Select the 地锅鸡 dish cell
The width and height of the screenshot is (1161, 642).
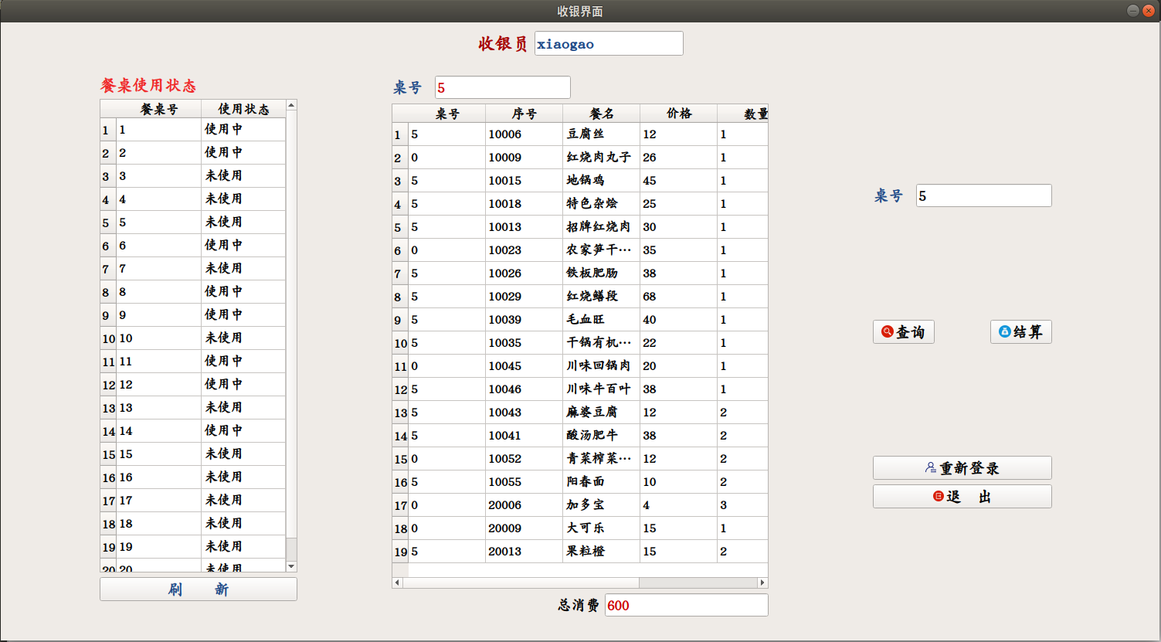[x=602, y=181]
